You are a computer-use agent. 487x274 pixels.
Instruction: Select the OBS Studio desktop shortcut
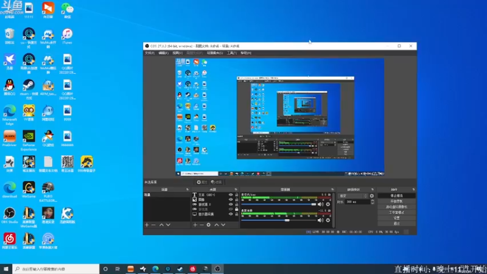9,216
